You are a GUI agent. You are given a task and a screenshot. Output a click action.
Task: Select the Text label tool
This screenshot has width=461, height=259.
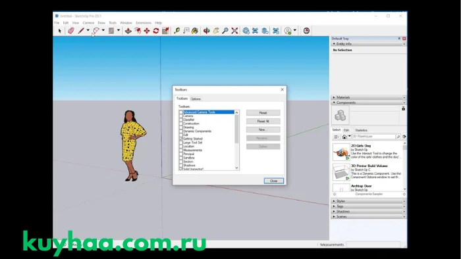point(186,31)
